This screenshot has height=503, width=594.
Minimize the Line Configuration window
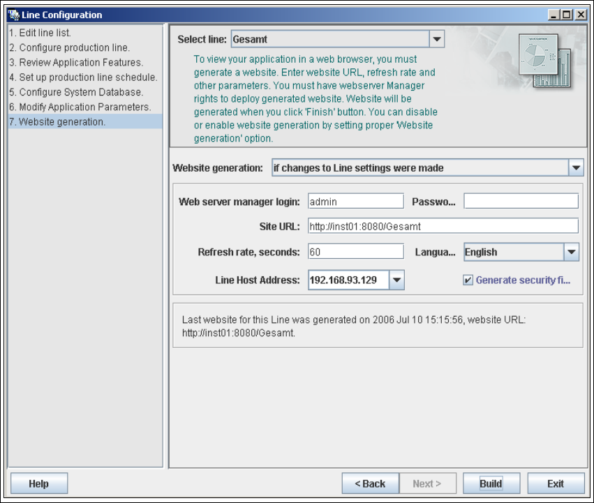tap(553, 15)
